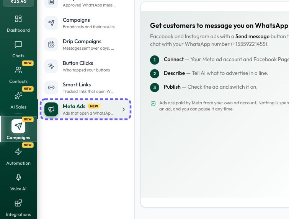Viewport: 289px width, 219px height.
Task: Click the Integrations label
Action: click(x=18, y=214)
